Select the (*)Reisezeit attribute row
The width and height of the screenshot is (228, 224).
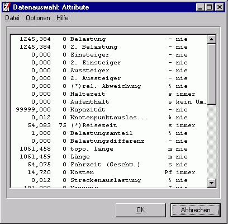tap(109, 125)
